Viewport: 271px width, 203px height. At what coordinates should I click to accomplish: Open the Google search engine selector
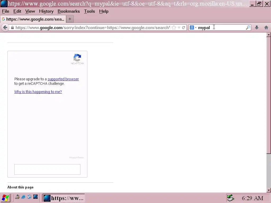193,27
